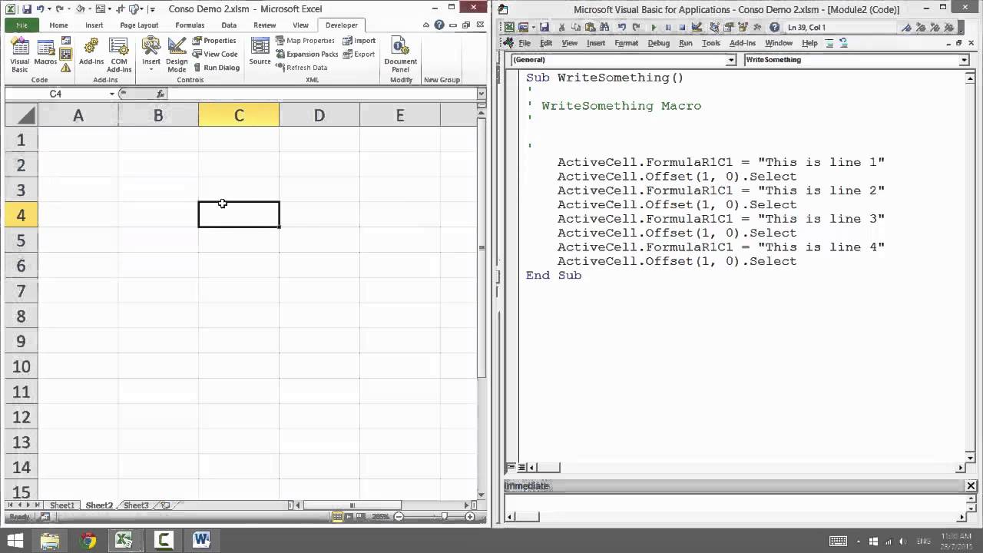This screenshot has height=553, width=983.
Task: Save the workbook from Quick Access Toolbar
Action: tap(27, 9)
